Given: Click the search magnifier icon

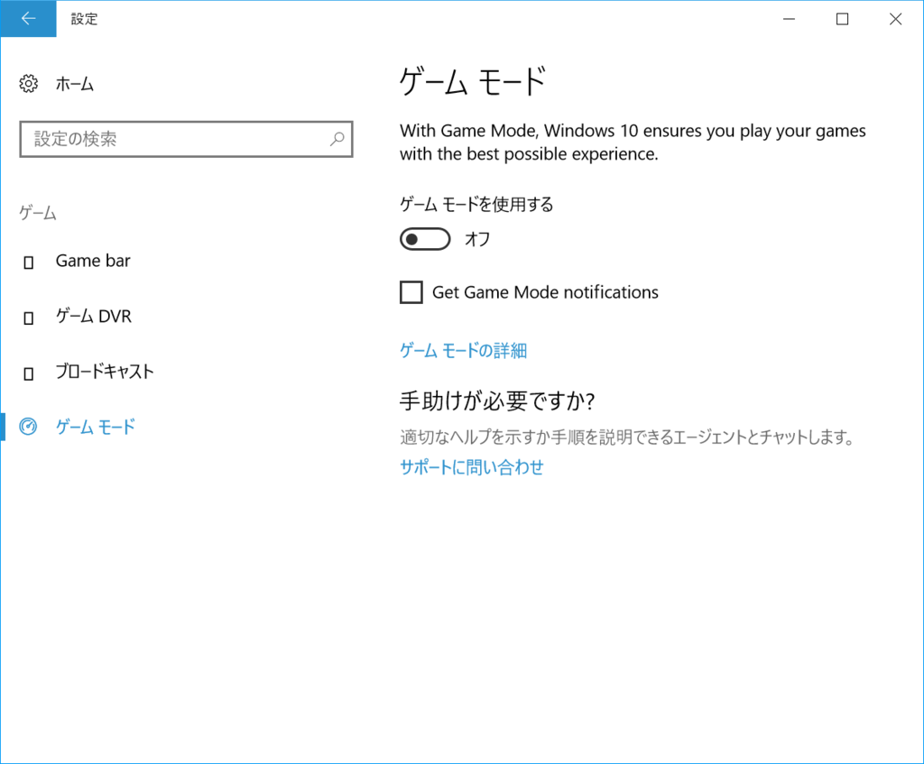Looking at the screenshot, I should pyautogui.click(x=337, y=139).
